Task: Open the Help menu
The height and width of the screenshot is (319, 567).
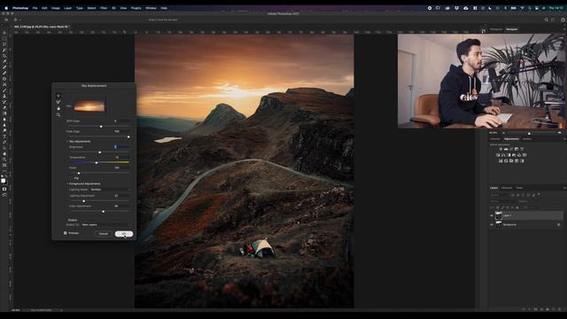Action: (x=164, y=8)
